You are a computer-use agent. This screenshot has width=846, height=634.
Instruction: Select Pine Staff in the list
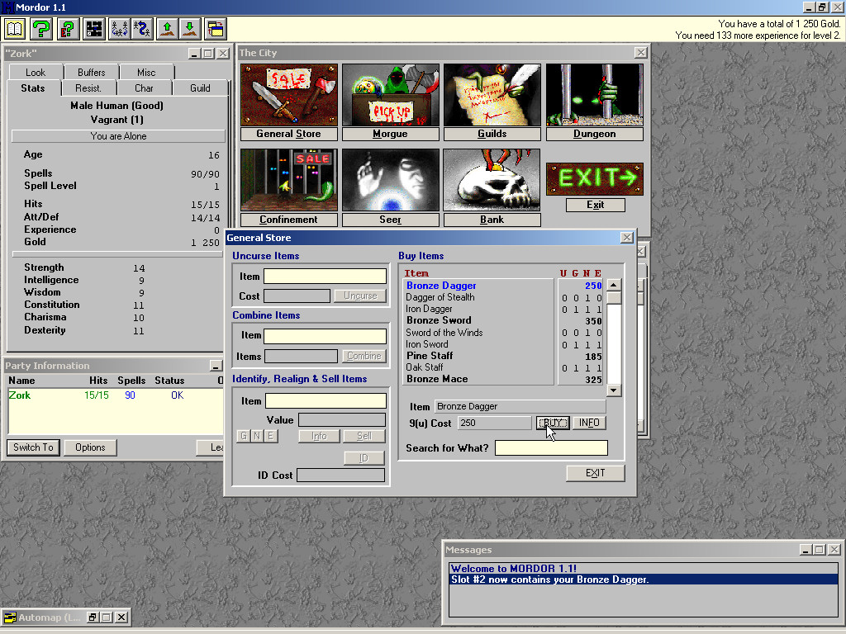click(x=478, y=356)
